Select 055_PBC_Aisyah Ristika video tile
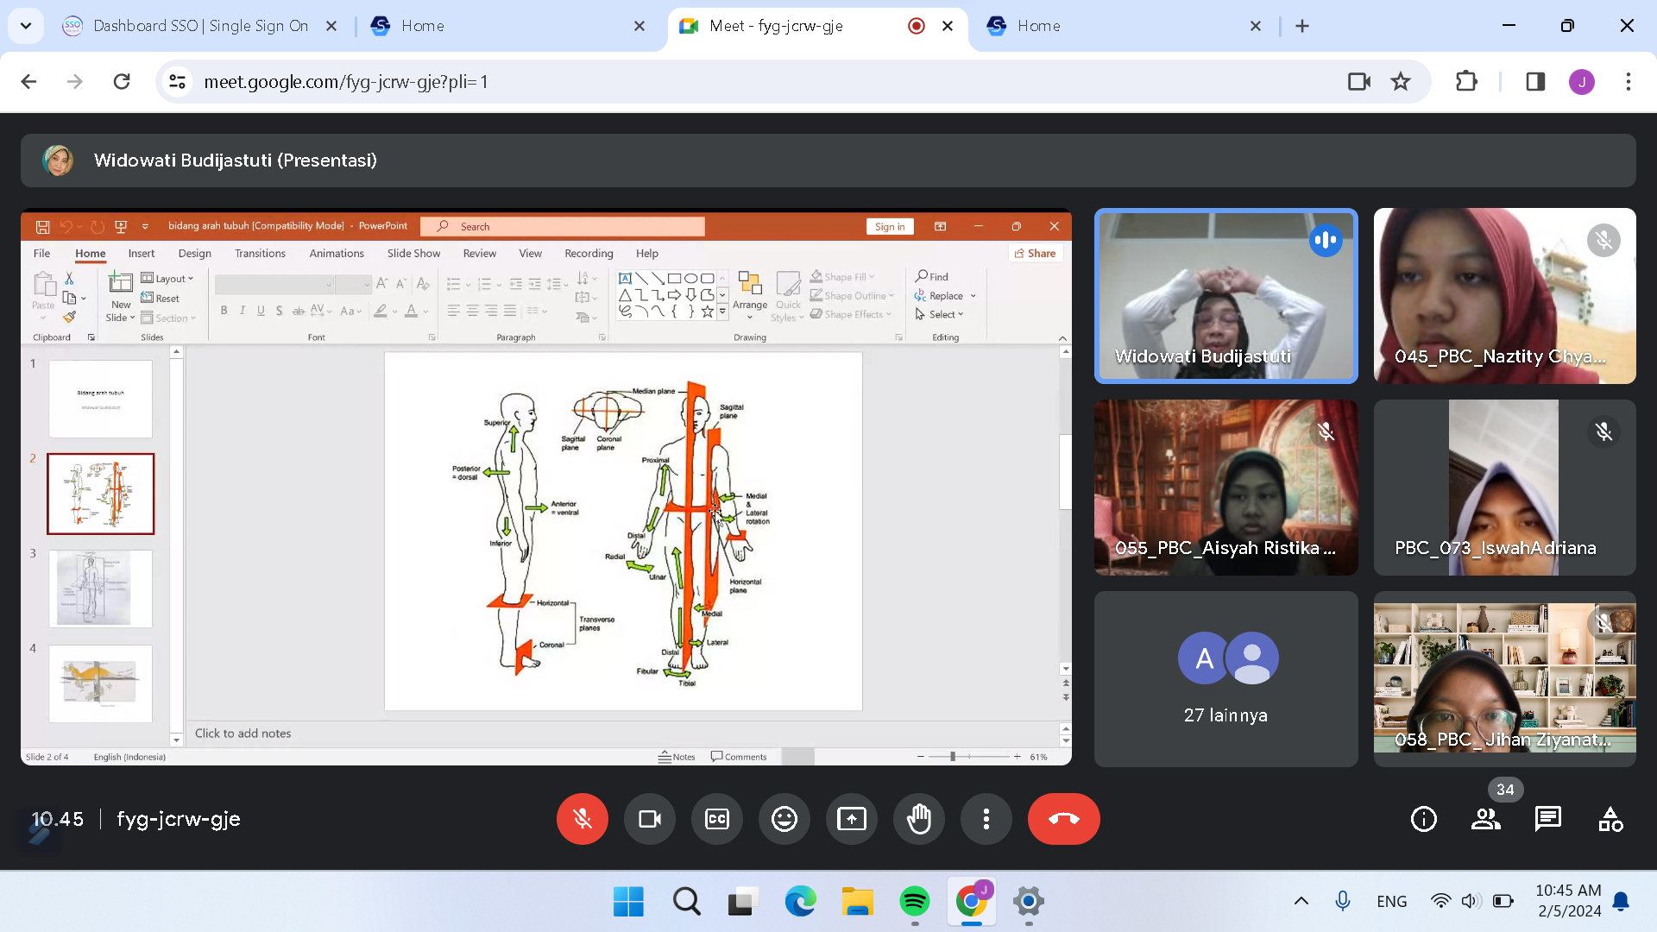Image resolution: width=1657 pixels, height=932 pixels. pyautogui.click(x=1225, y=488)
